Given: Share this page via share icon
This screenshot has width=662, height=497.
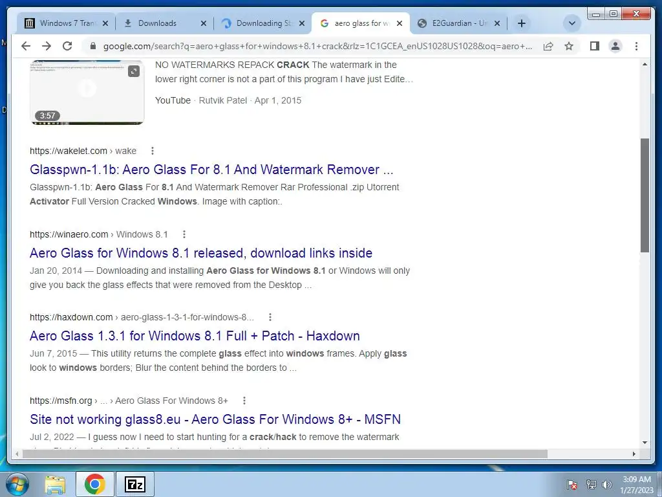Looking at the screenshot, I should pos(548,46).
